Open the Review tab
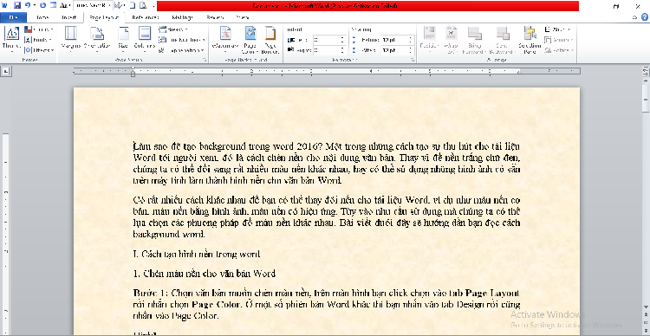Image resolution: width=650 pixels, height=336 pixels. click(215, 17)
